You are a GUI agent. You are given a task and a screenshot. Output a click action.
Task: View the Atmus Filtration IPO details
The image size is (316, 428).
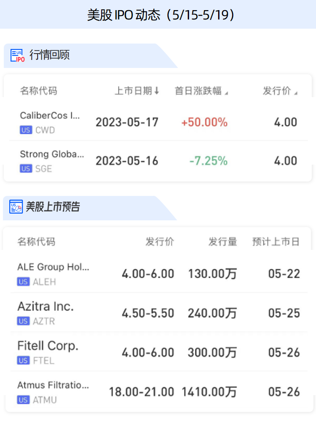(53, 385)
